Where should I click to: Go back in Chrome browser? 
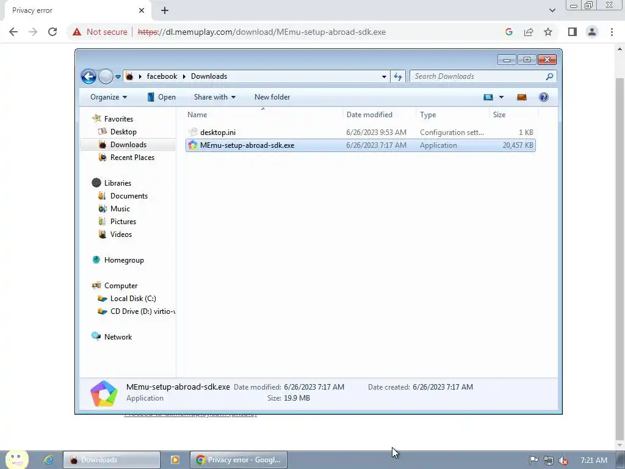[x=13, y=32]
